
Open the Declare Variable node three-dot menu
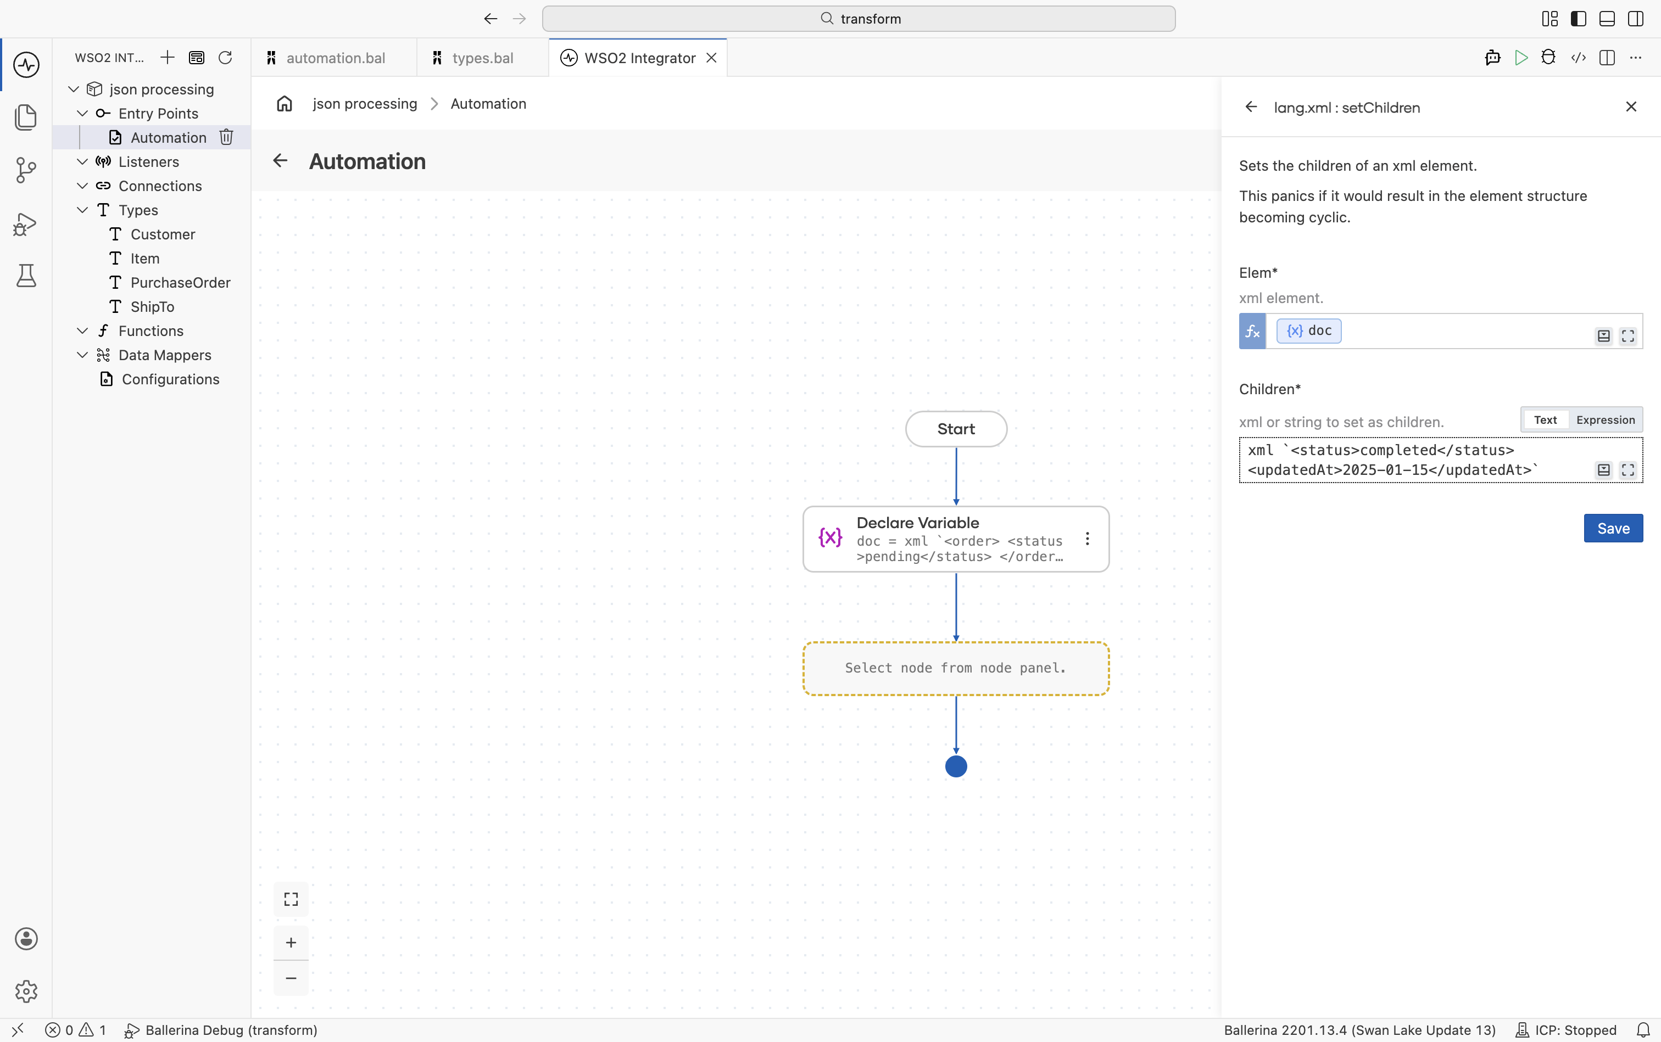coord(1088,539)
